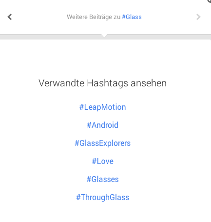Image resolution: width=211 pixels, height=222 pixels.
Task: Click the grey horizontal divider bar
Action: coord(105,37)
